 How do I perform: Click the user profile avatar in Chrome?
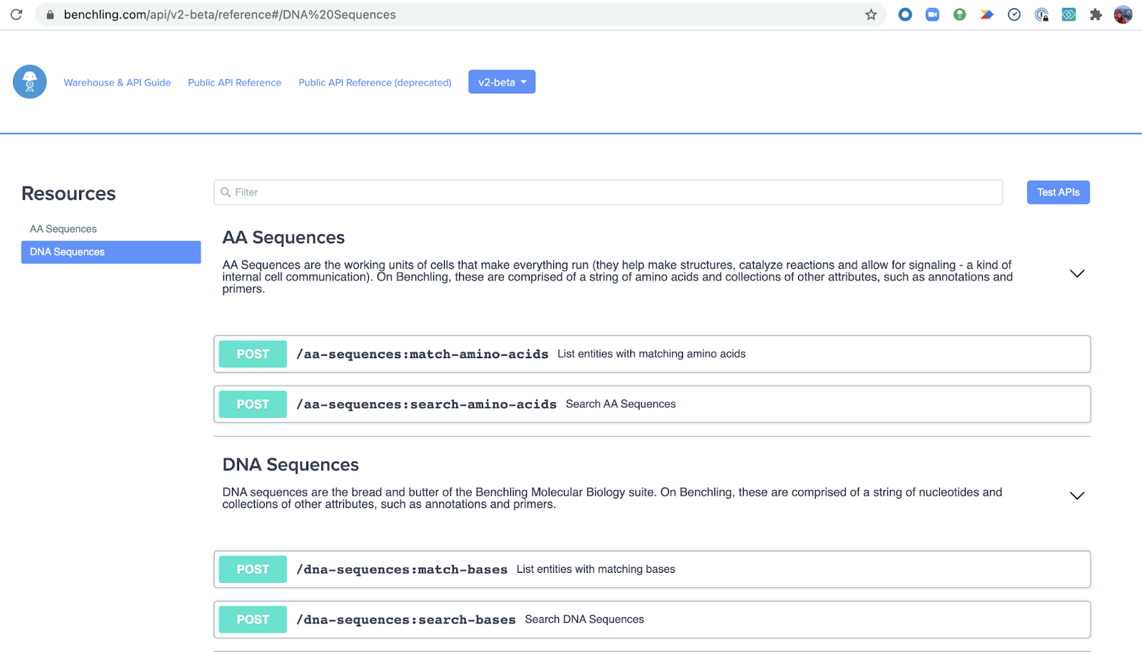(x=1123, y=15)
